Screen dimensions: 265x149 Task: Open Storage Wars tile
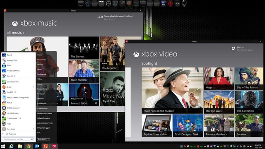pos(219,102)
